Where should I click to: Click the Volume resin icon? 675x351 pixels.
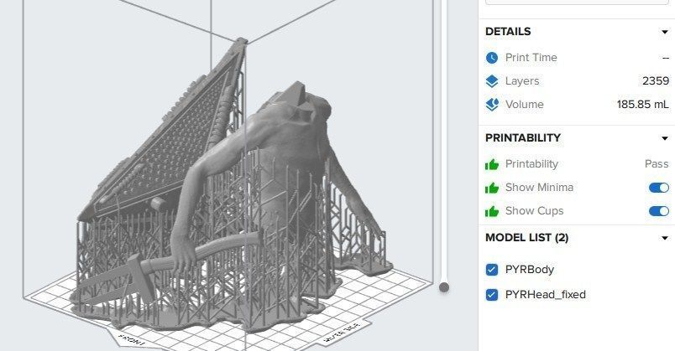(492, 105)
